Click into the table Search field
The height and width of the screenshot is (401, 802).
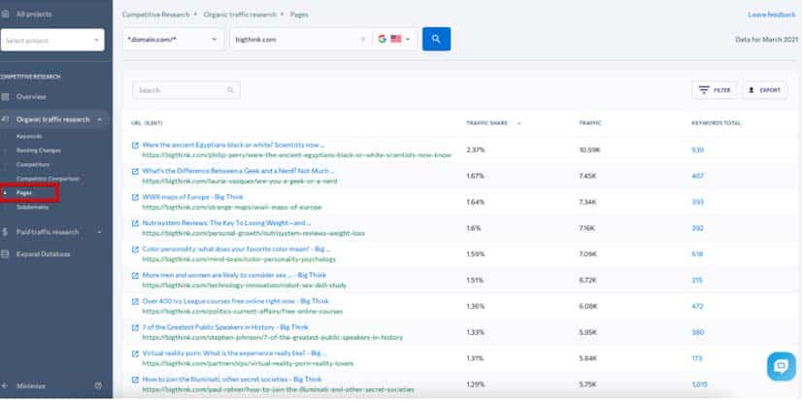tap(186, 90)
